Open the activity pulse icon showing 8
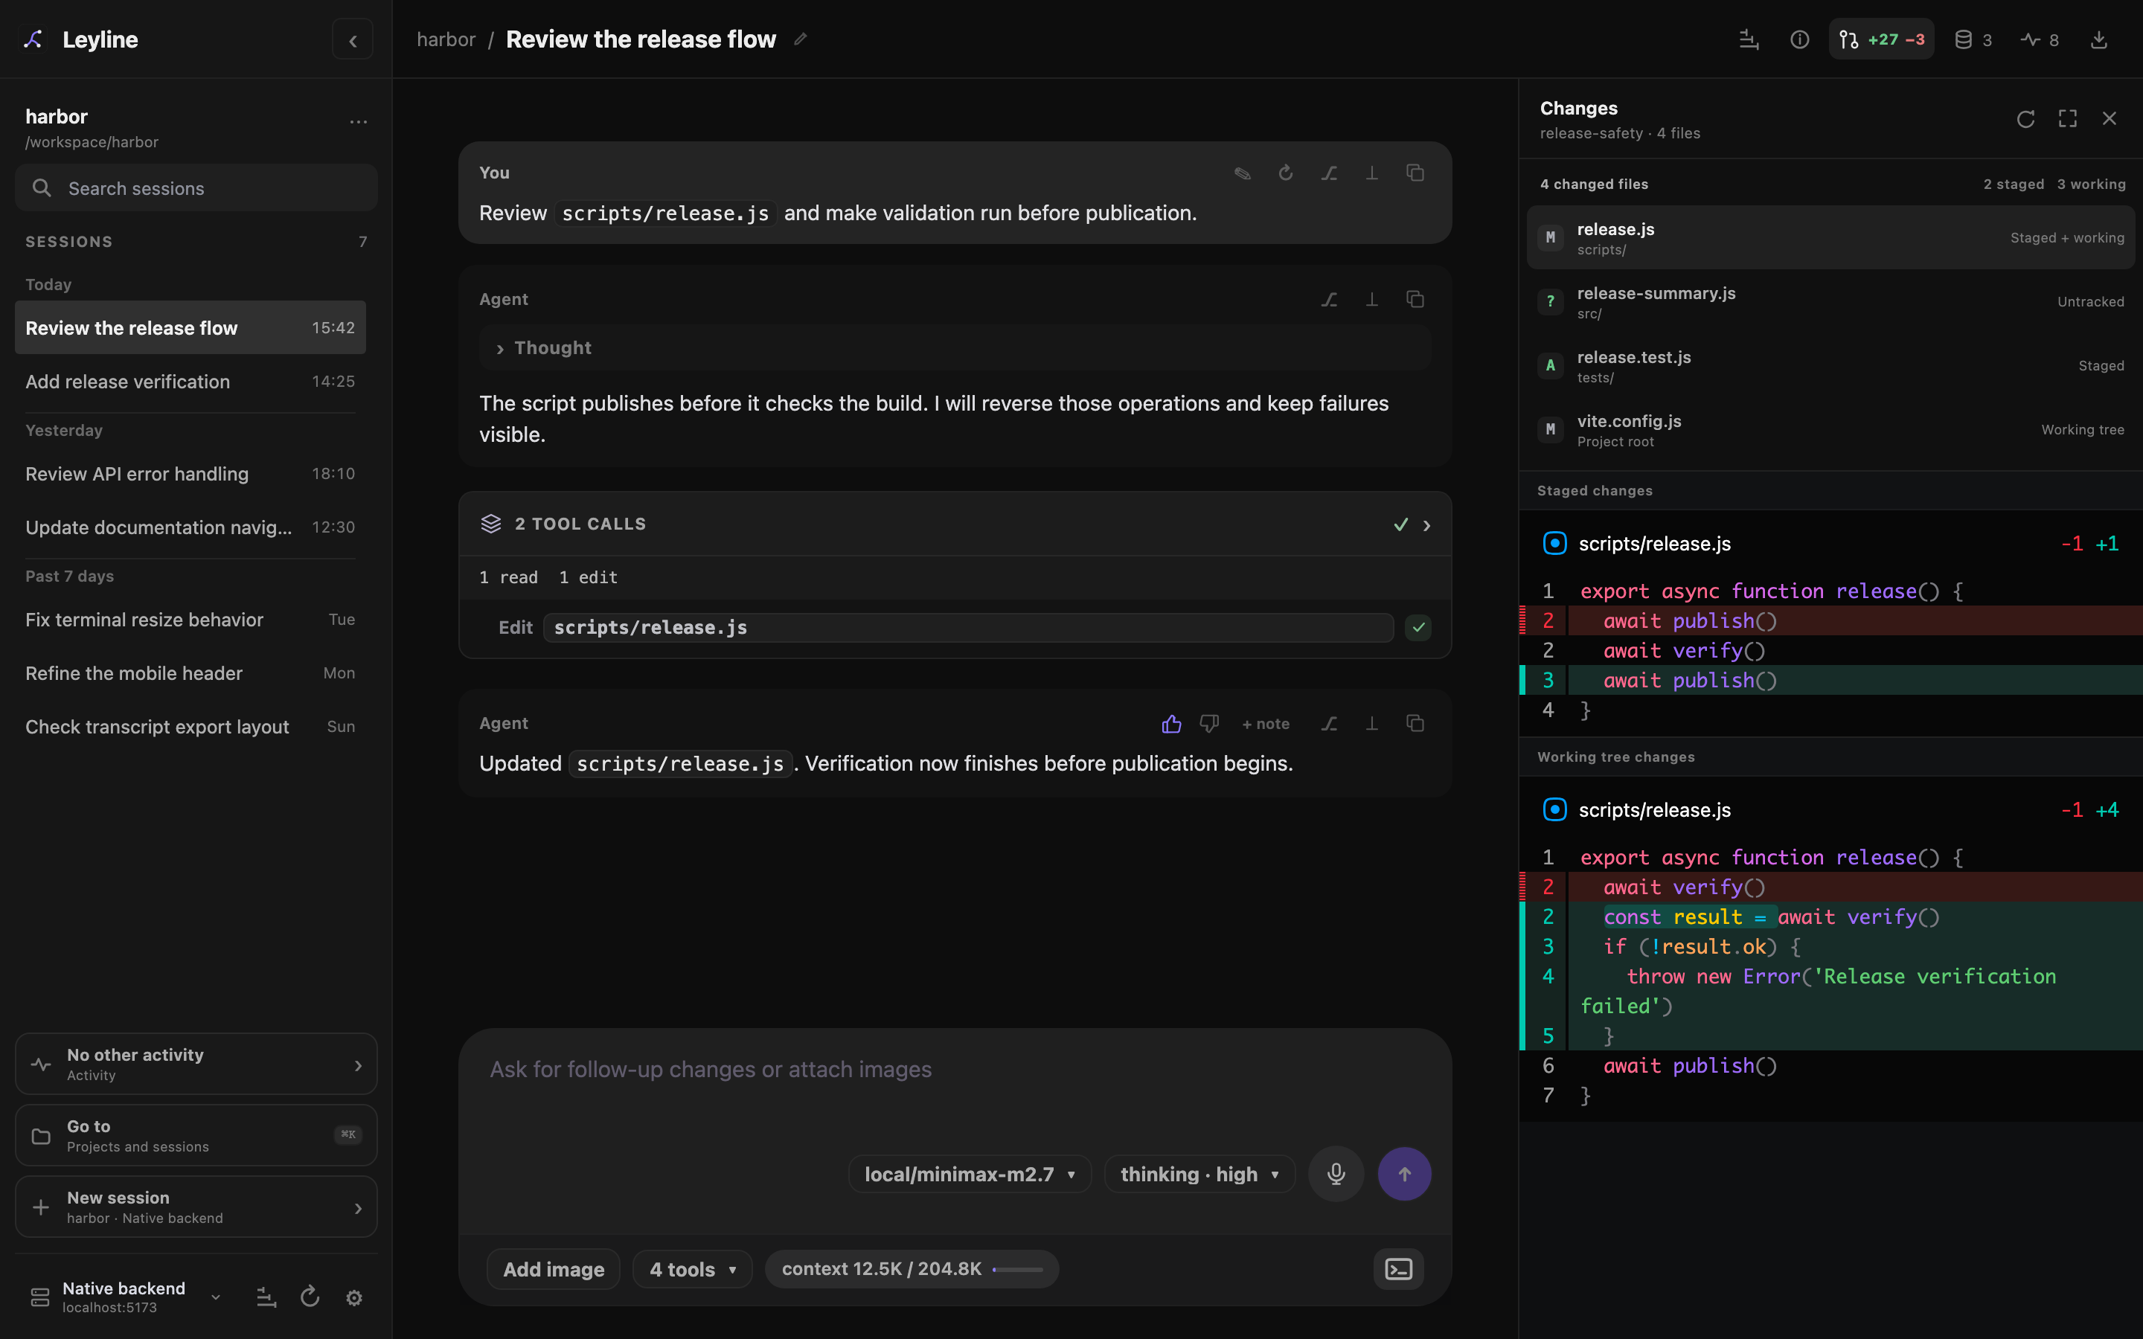Image resolution: width=2143 pixels, height=1339 pixels. [2040, 40]
